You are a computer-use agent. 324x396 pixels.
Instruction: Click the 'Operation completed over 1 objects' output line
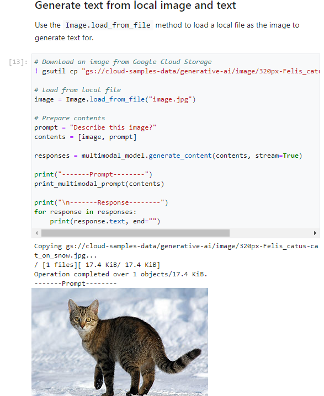tap(120, 274)
